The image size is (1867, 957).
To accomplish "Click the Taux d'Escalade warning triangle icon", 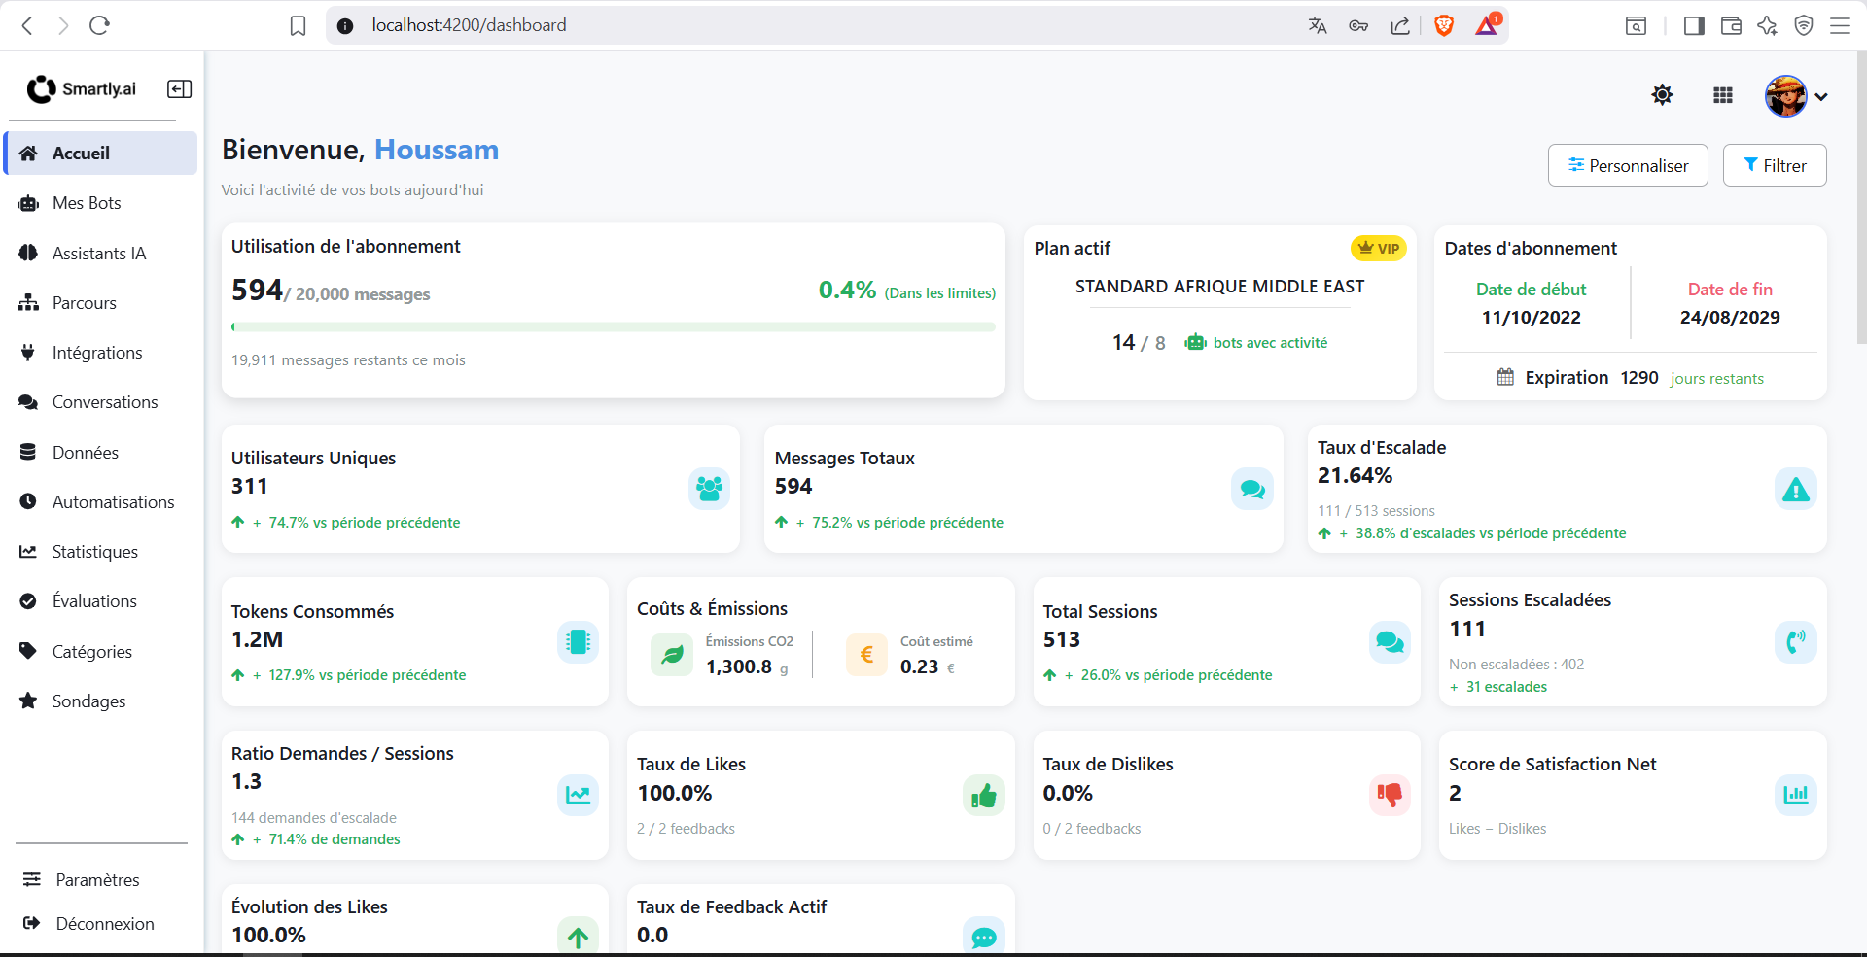I will point(1795,489).
